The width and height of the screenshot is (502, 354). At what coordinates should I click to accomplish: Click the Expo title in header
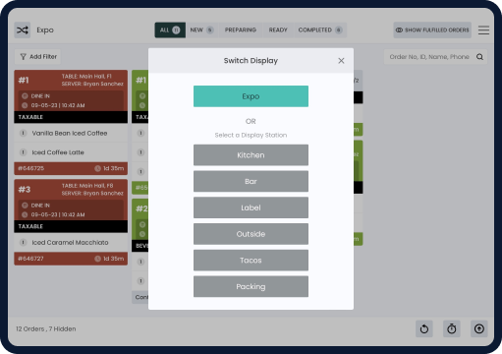45,30
